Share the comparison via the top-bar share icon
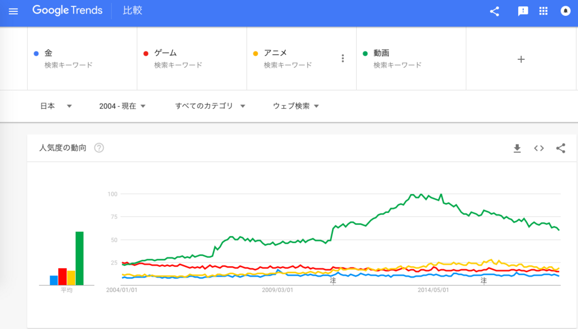The width and height of the screenshot is (578, 329). point(494,10)
